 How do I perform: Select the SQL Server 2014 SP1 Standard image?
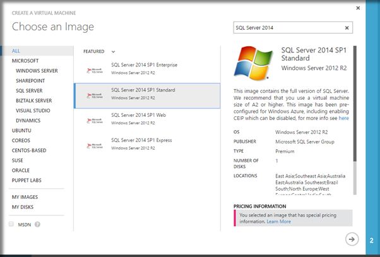coord(147,93)
